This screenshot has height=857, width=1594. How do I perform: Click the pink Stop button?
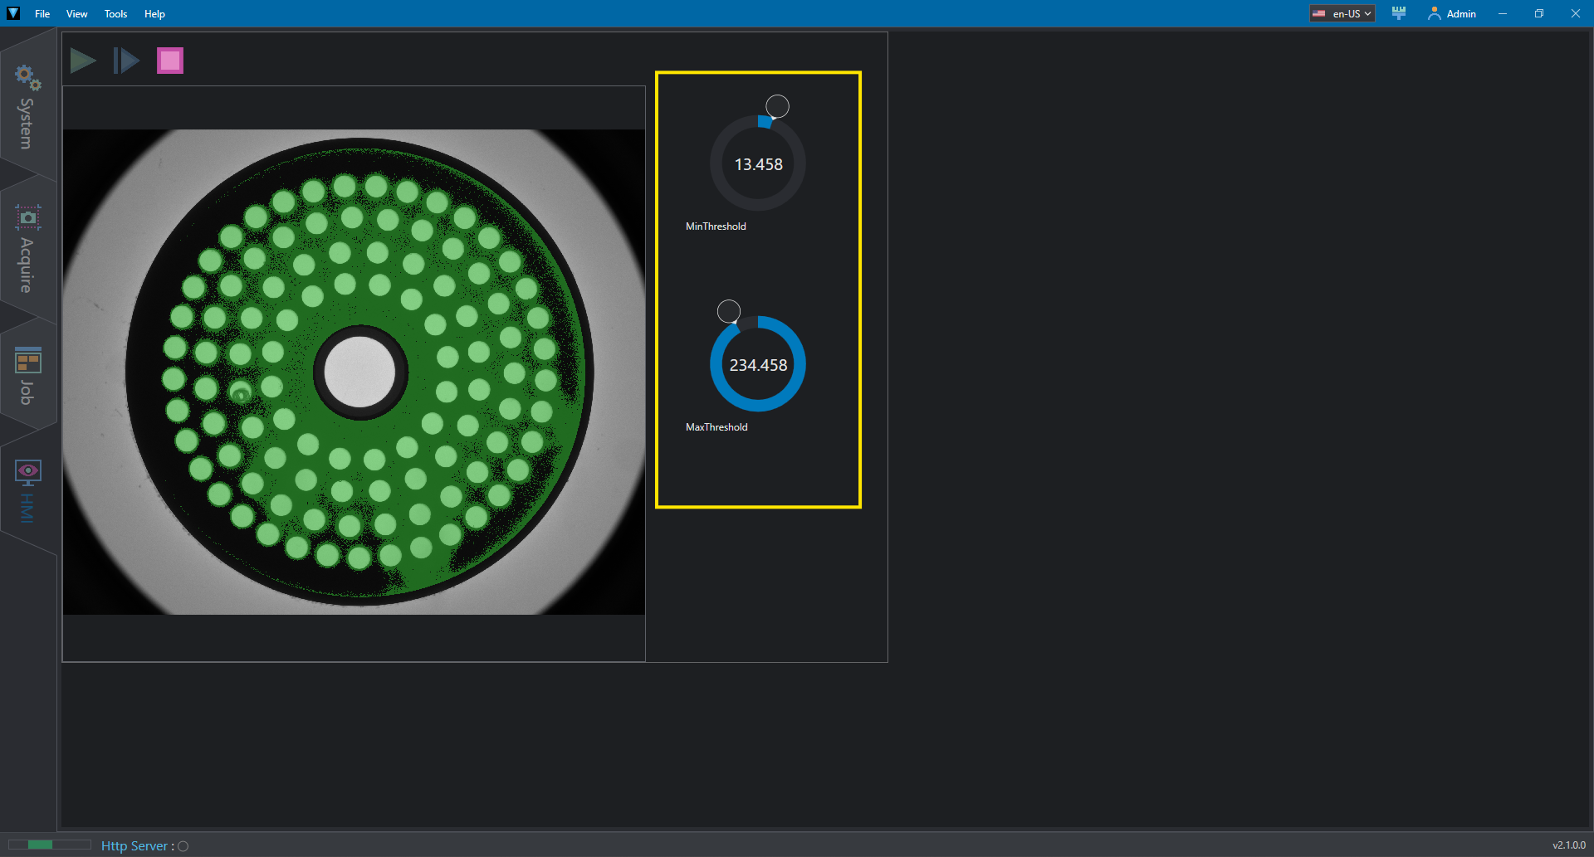pyautogui.click(x=170, y=61)
